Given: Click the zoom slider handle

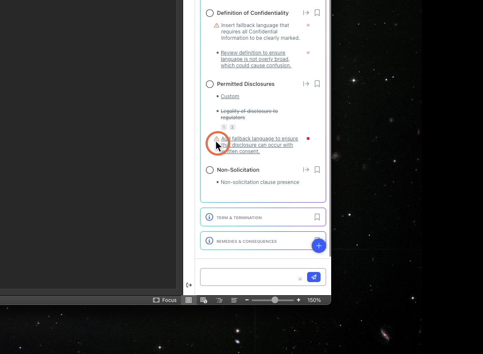Looking at the screenshot, I should point(275,300).
